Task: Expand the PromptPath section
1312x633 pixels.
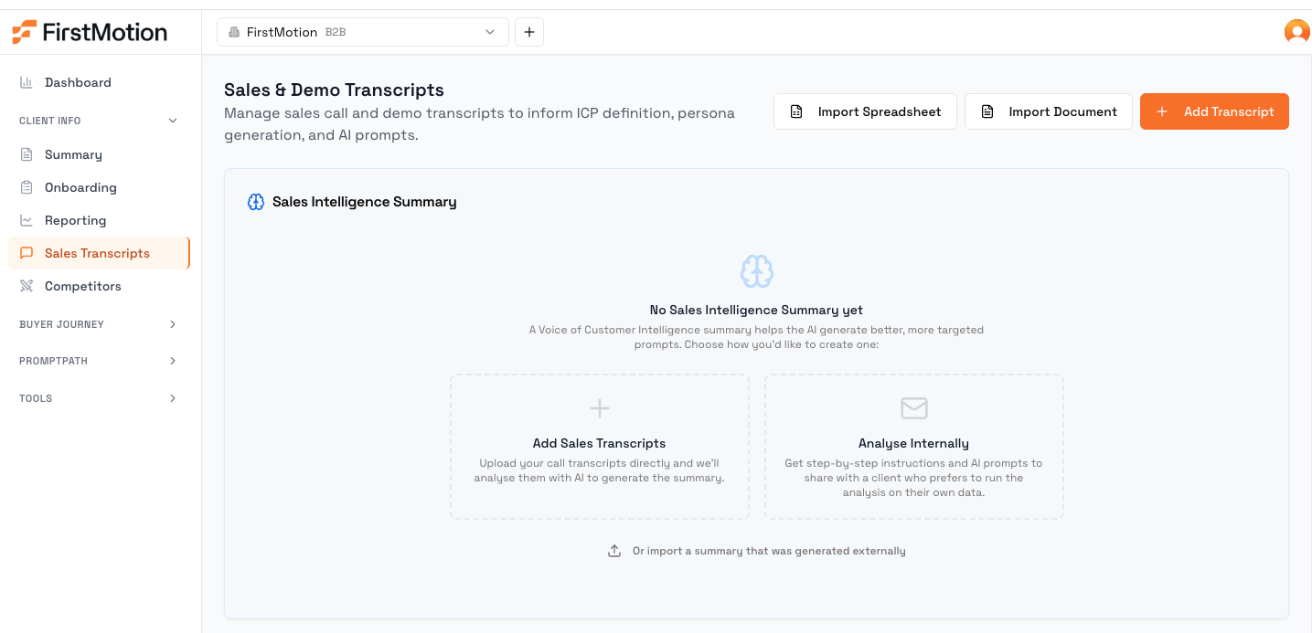Action: coord(101,361)
